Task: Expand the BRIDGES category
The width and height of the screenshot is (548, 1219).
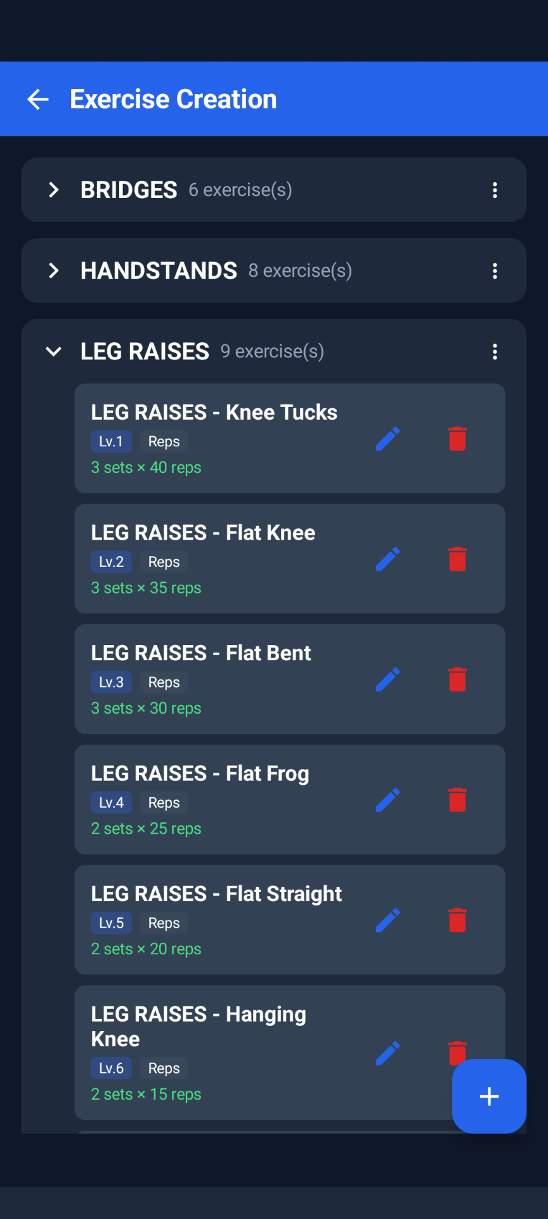Action: (54, 190)
